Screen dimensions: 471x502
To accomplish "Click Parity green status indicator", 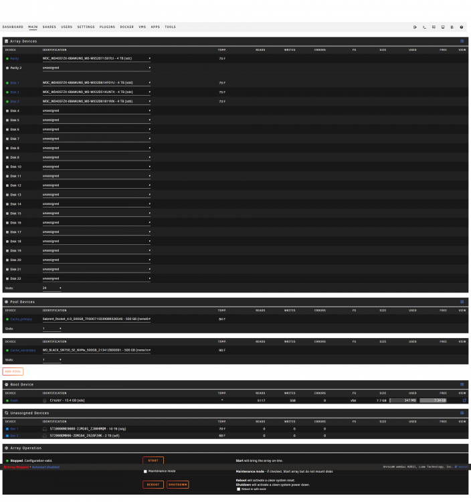I will 7,59.
